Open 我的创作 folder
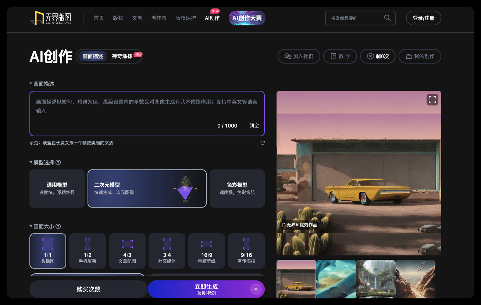Viewport: 481px width, 305px height. [420, 56]
